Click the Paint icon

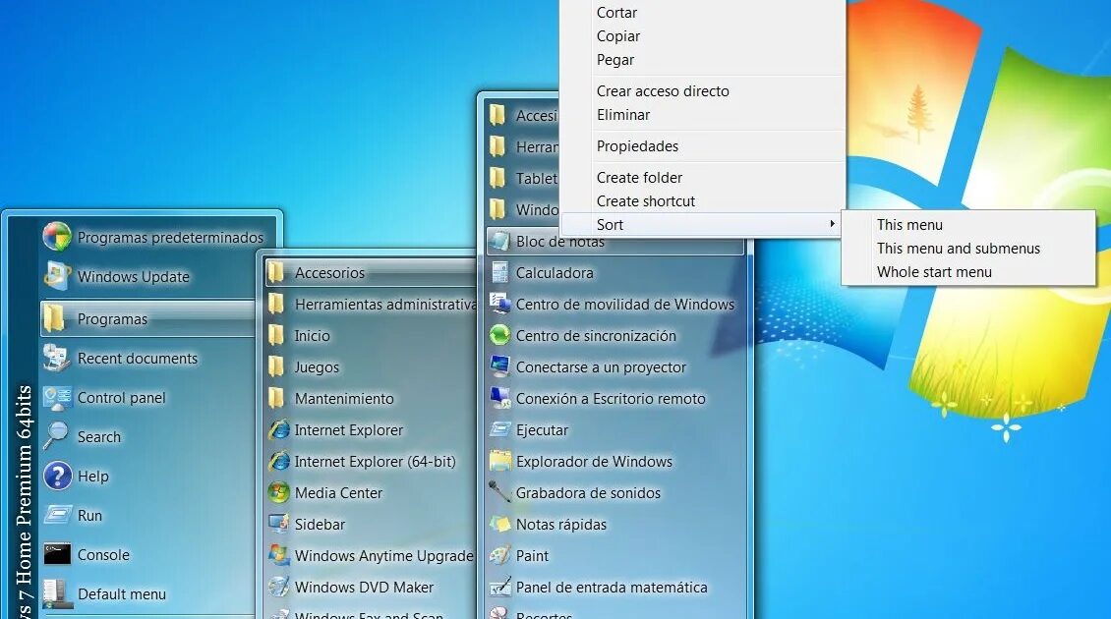(x=500, y=555)
